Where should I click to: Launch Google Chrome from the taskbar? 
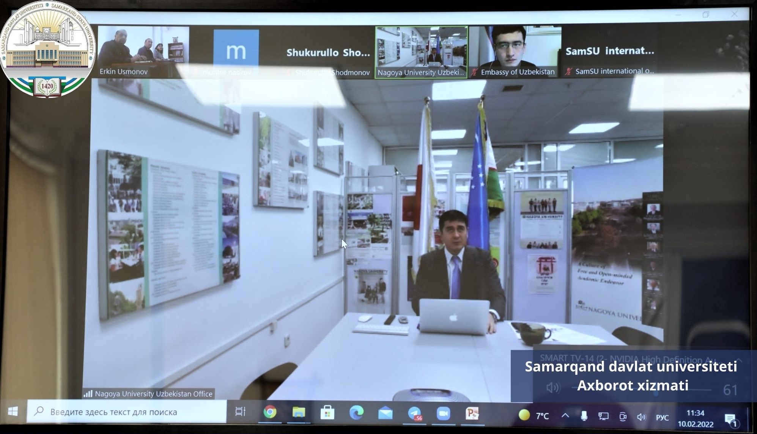point(270,412)
